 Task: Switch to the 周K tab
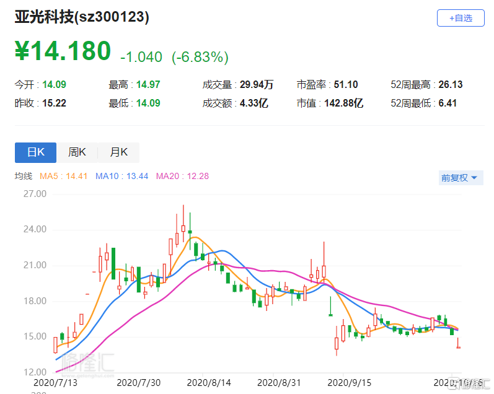coord(77,152)
